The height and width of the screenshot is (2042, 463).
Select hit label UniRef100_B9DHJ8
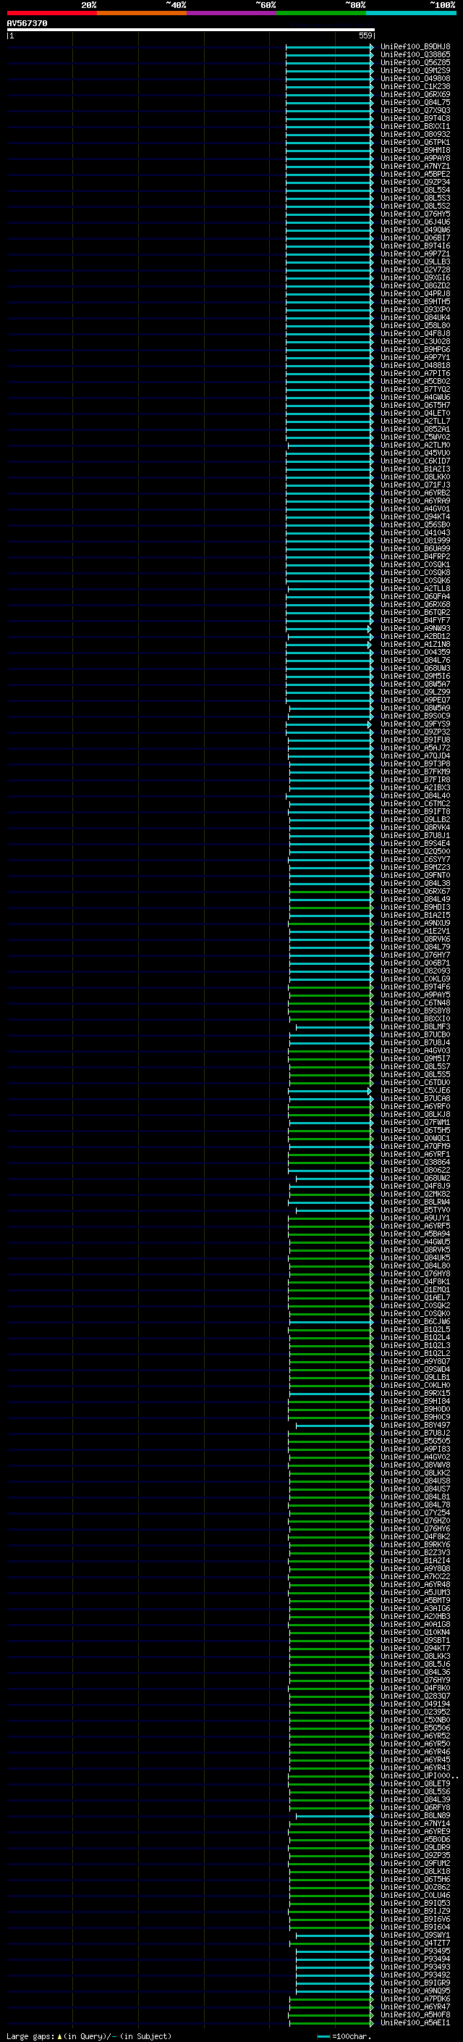[x=415, y=47]
